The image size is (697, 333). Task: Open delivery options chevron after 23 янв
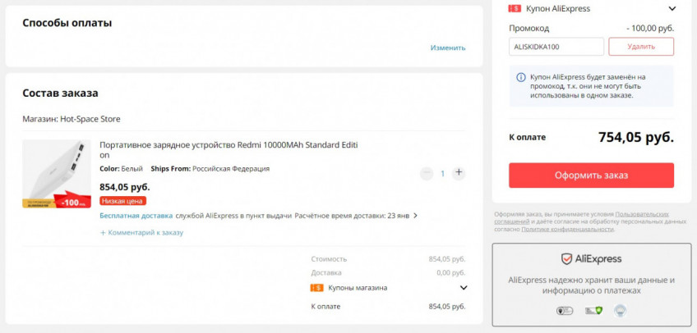pyautogui.click(x=415, y=216)
